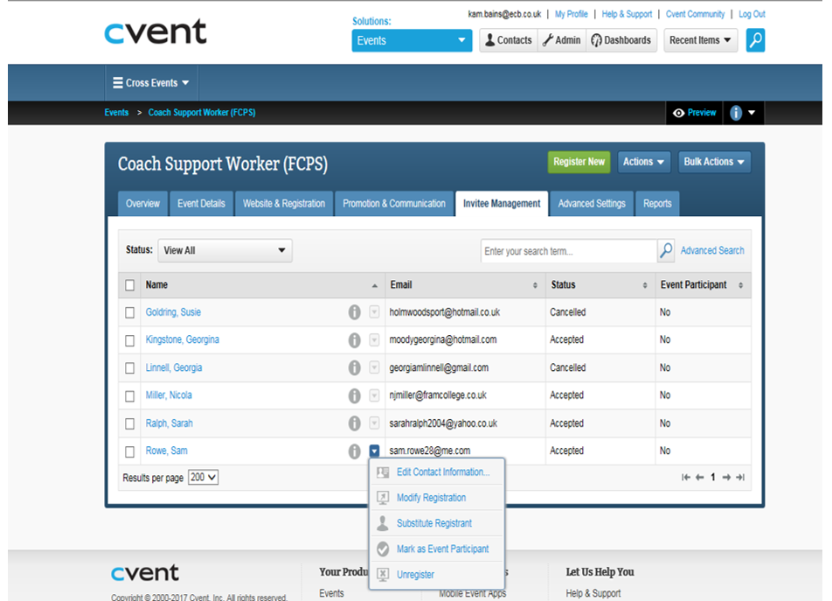
Task: Open Help & Support header link
Action: click(x=627, y=14)
